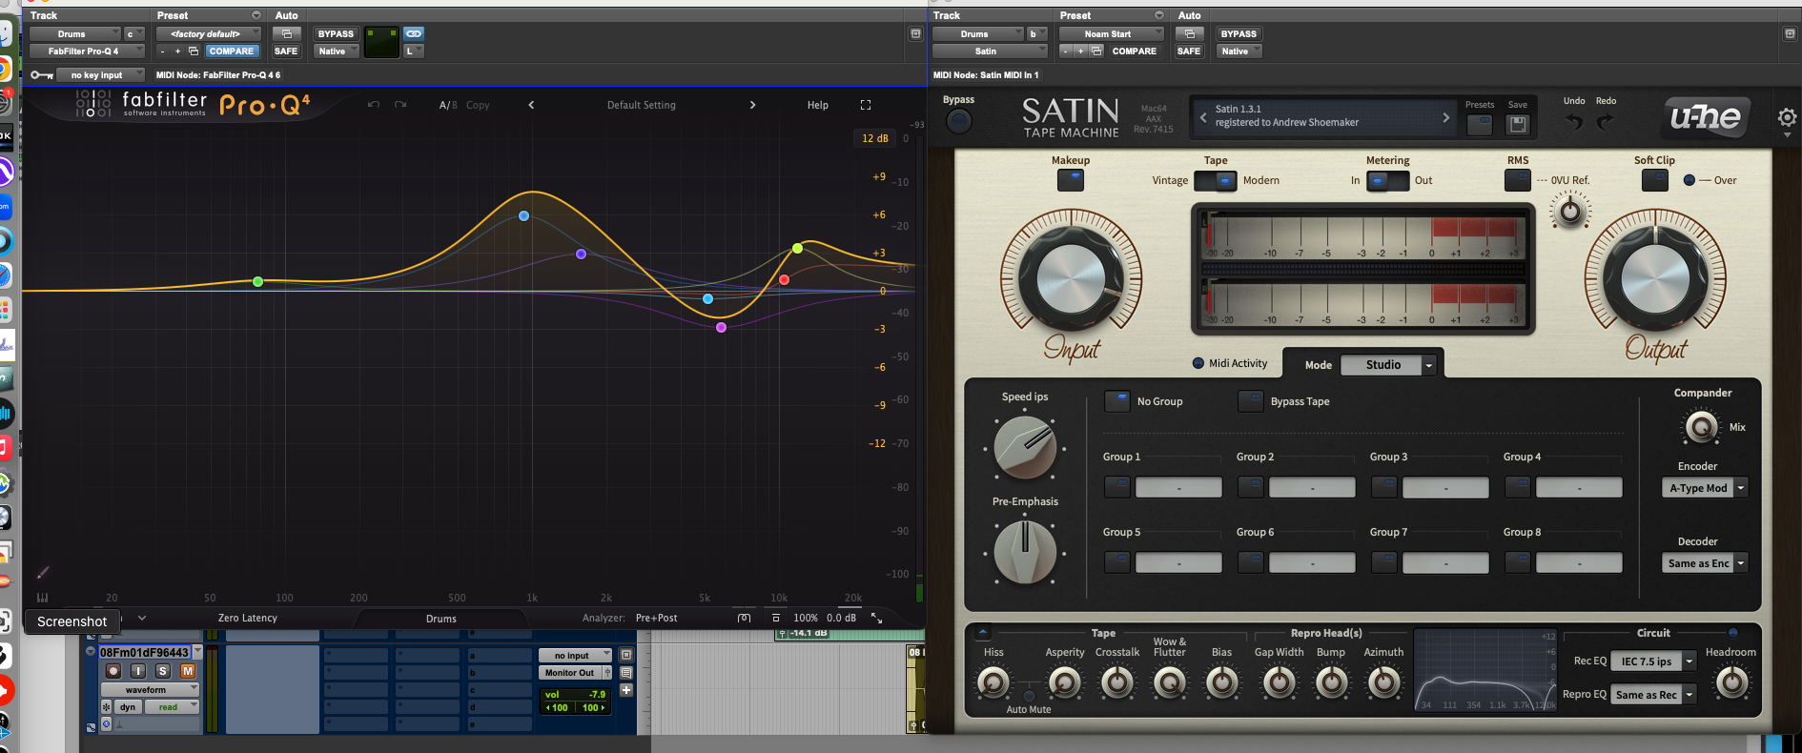Image resolution: width=1802 pixels, height=753 pixels.
Task: Click COMPARE in Satin header
Action: (x=1135, y=51)
